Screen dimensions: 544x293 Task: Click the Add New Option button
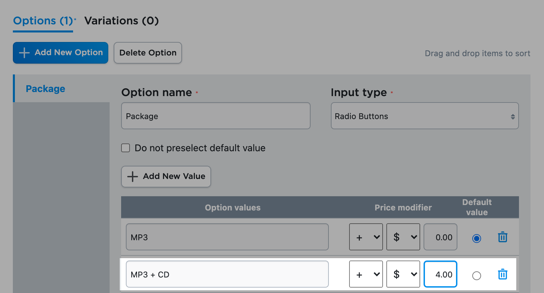click(x=61, y=53)
